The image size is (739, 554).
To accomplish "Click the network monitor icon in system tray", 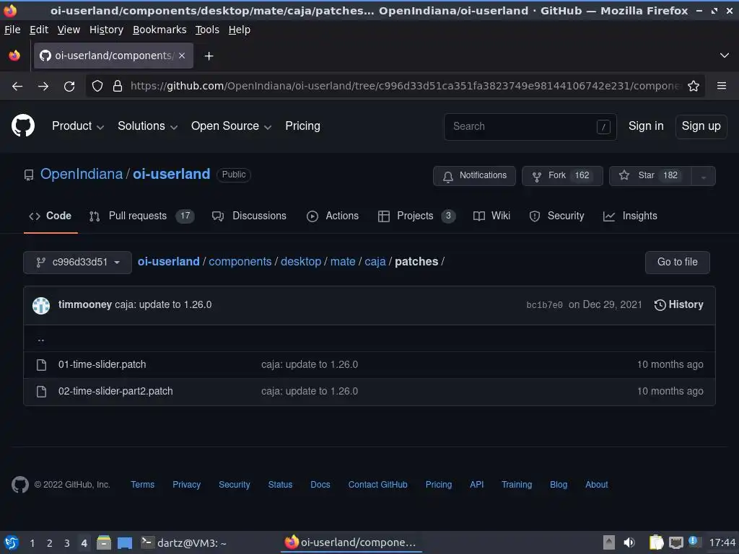I will 675,542.
